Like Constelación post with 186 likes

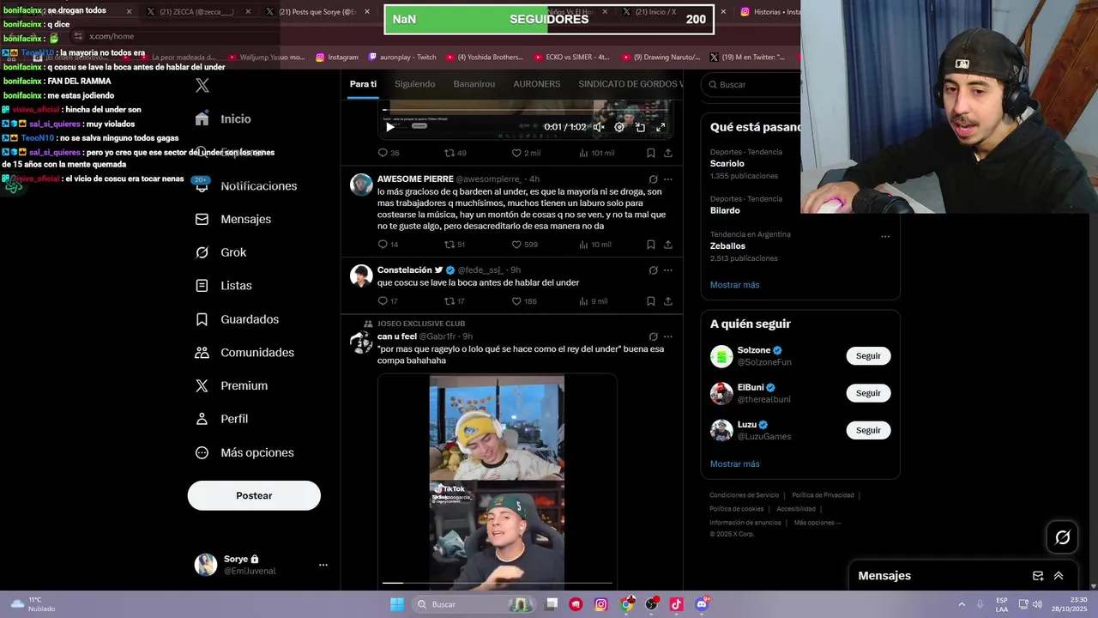click(x=524, y=301)
